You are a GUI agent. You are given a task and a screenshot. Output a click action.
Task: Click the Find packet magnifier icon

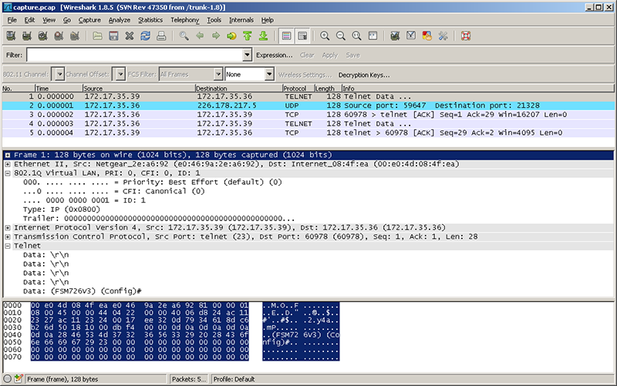[184, 36]
